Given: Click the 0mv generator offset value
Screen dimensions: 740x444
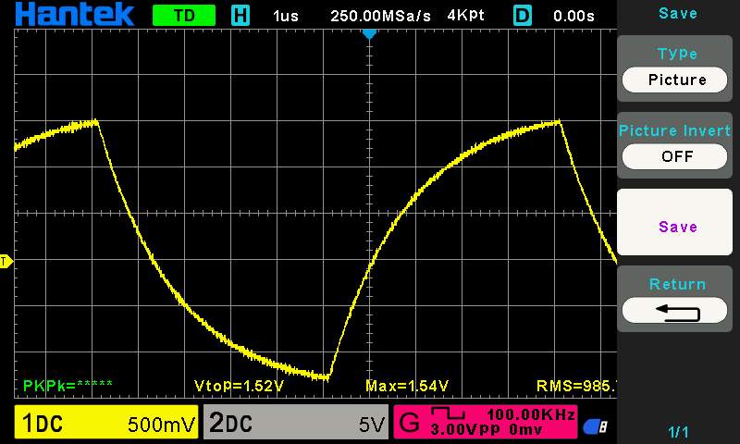Looking at the screenshot, I should click(525, 430).
